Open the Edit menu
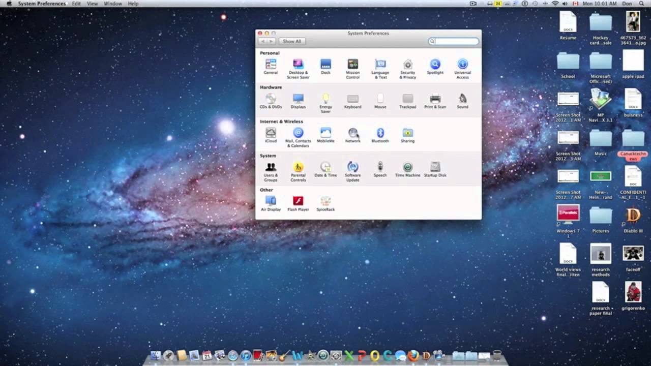 tap(76, 4)
